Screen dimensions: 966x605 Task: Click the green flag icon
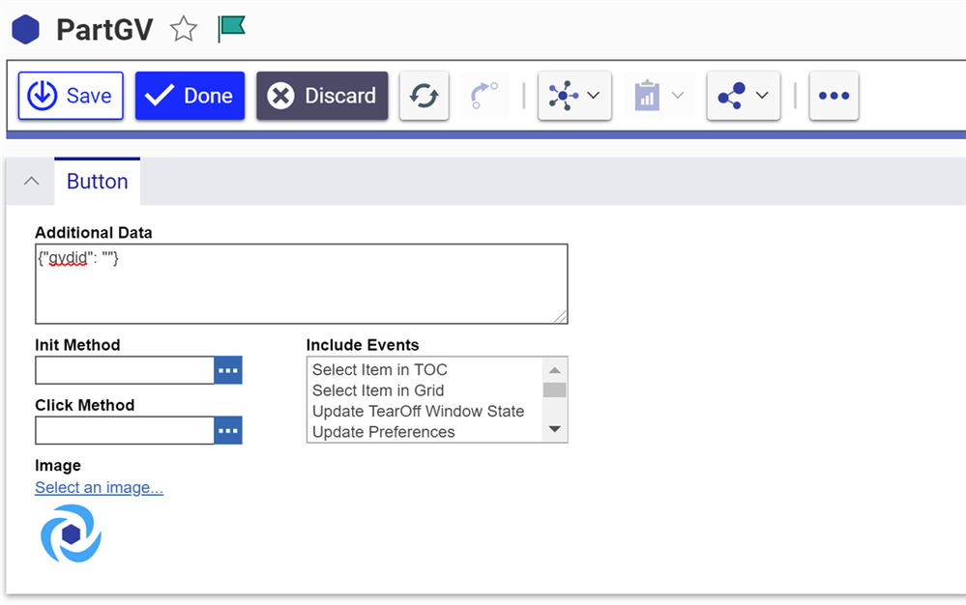click(x=231, y=28)
